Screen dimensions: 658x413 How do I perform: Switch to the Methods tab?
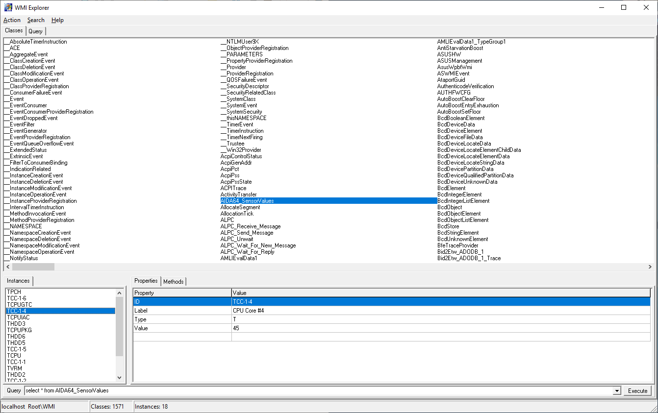coord(174,282)
